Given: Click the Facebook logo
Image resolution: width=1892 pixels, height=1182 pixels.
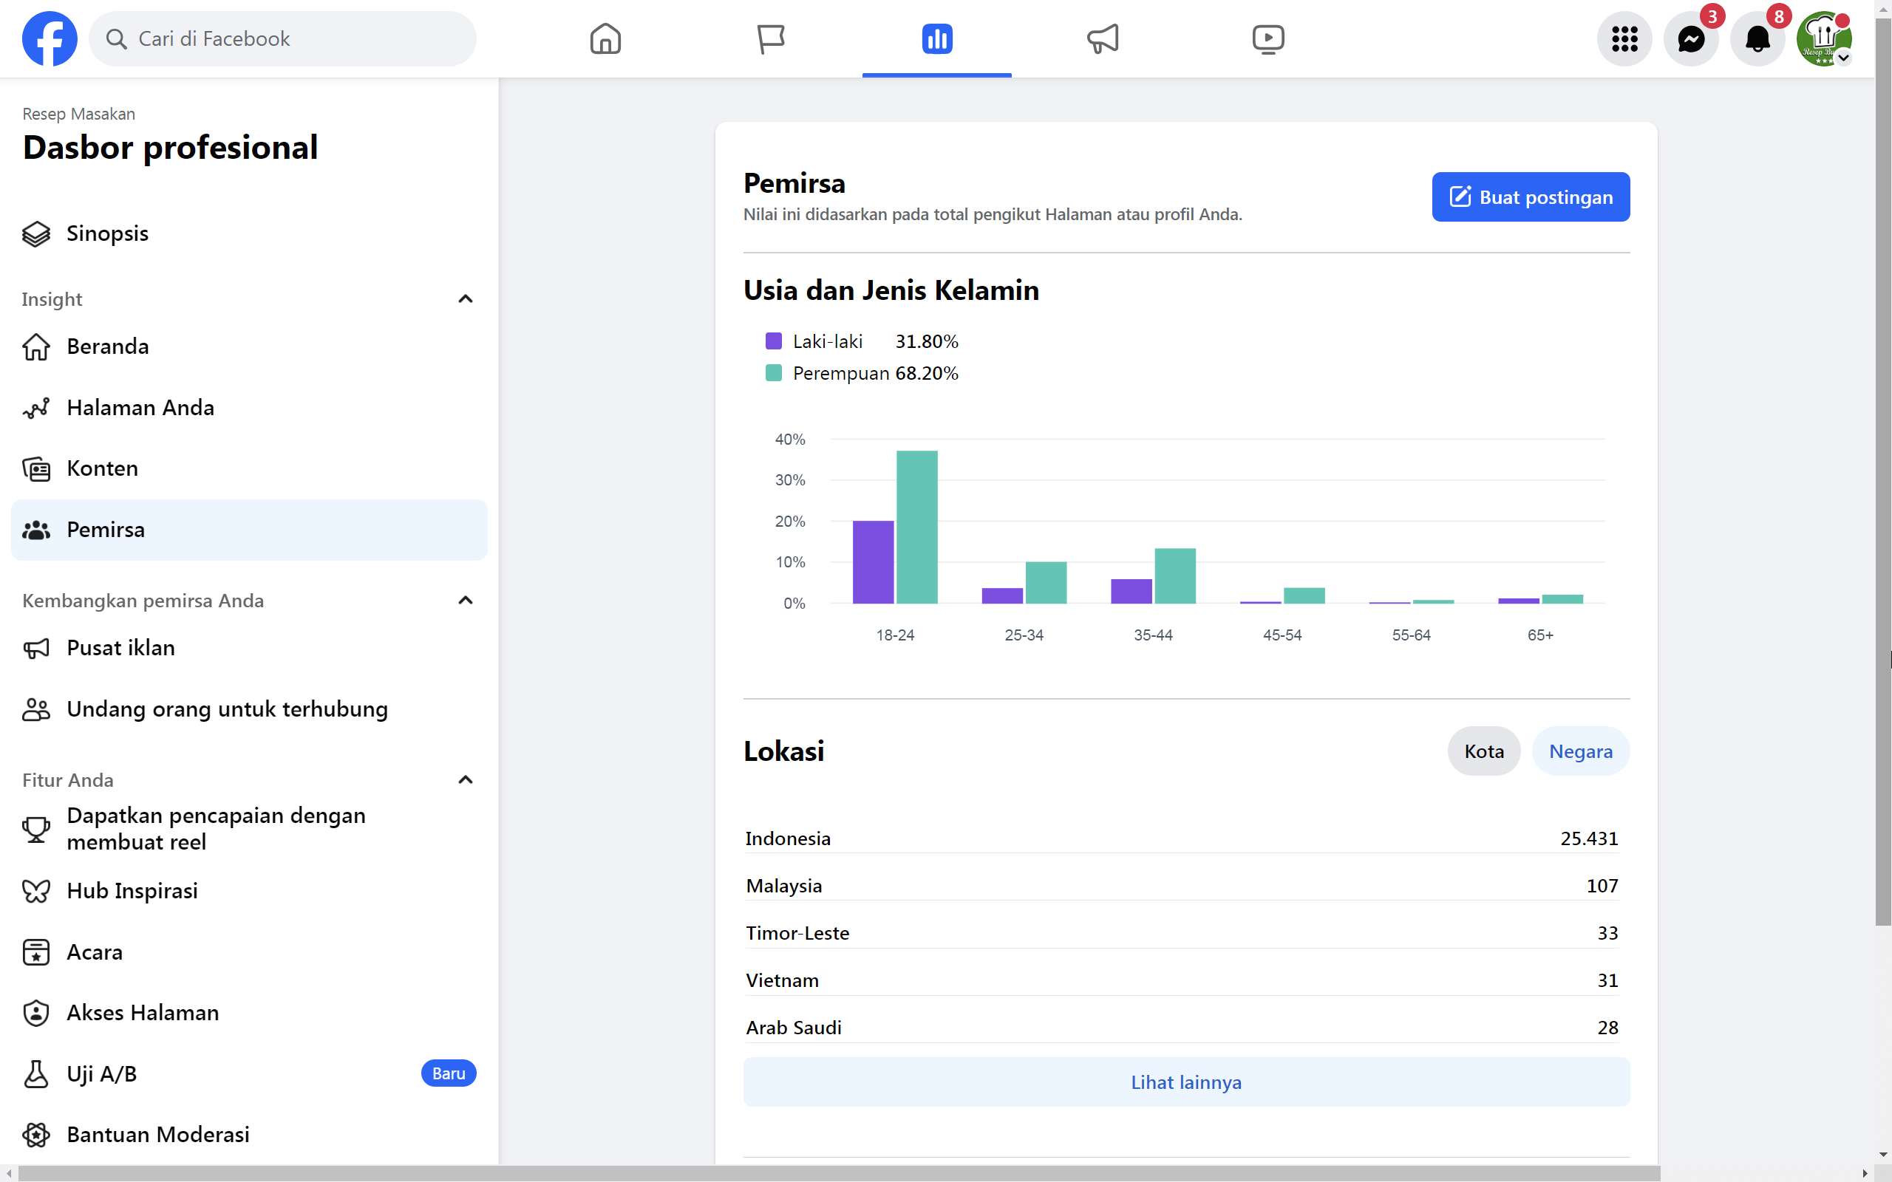Looking at the screenshot, I should [50, 38].
